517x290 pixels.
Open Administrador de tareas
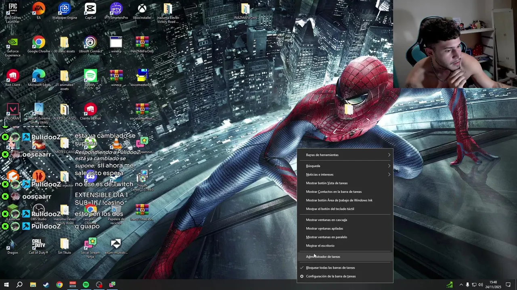[x=345, y=257]
